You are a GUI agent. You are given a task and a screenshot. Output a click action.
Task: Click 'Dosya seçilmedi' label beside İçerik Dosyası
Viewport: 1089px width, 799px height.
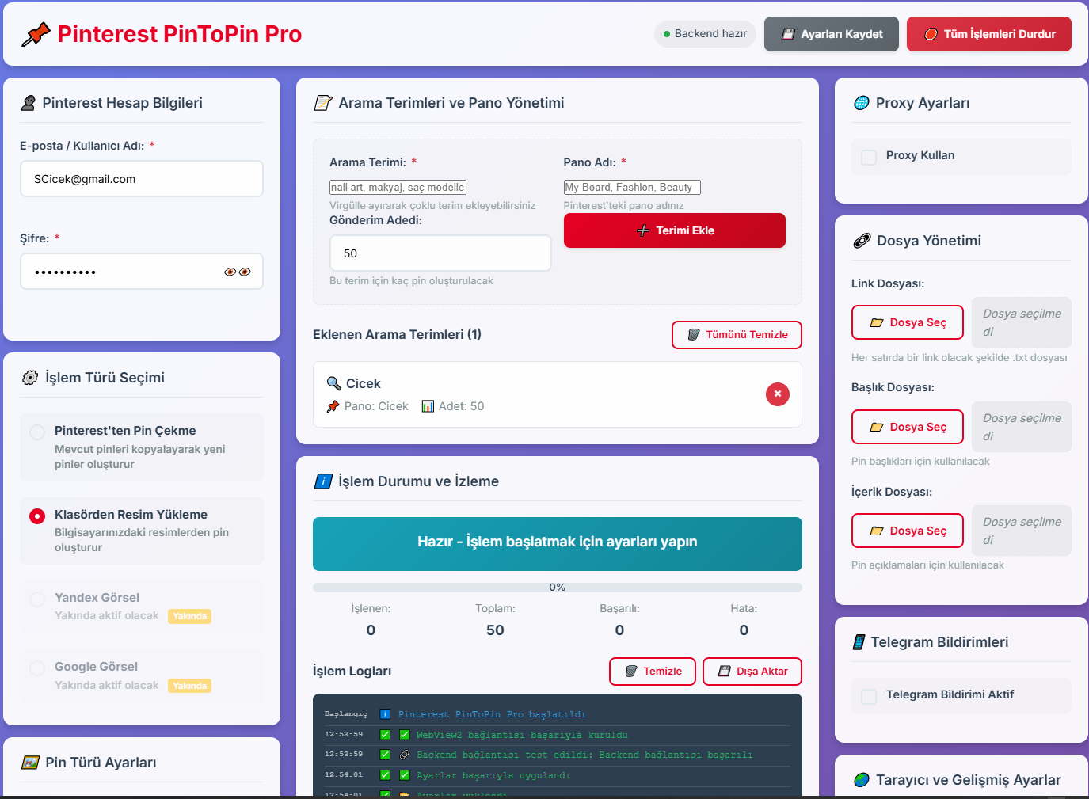tap(1022, 531)
